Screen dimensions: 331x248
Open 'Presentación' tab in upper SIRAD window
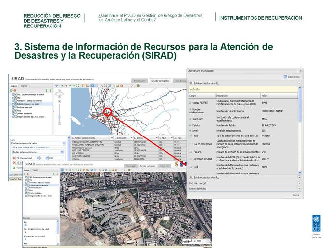click(x=140, y=81)
